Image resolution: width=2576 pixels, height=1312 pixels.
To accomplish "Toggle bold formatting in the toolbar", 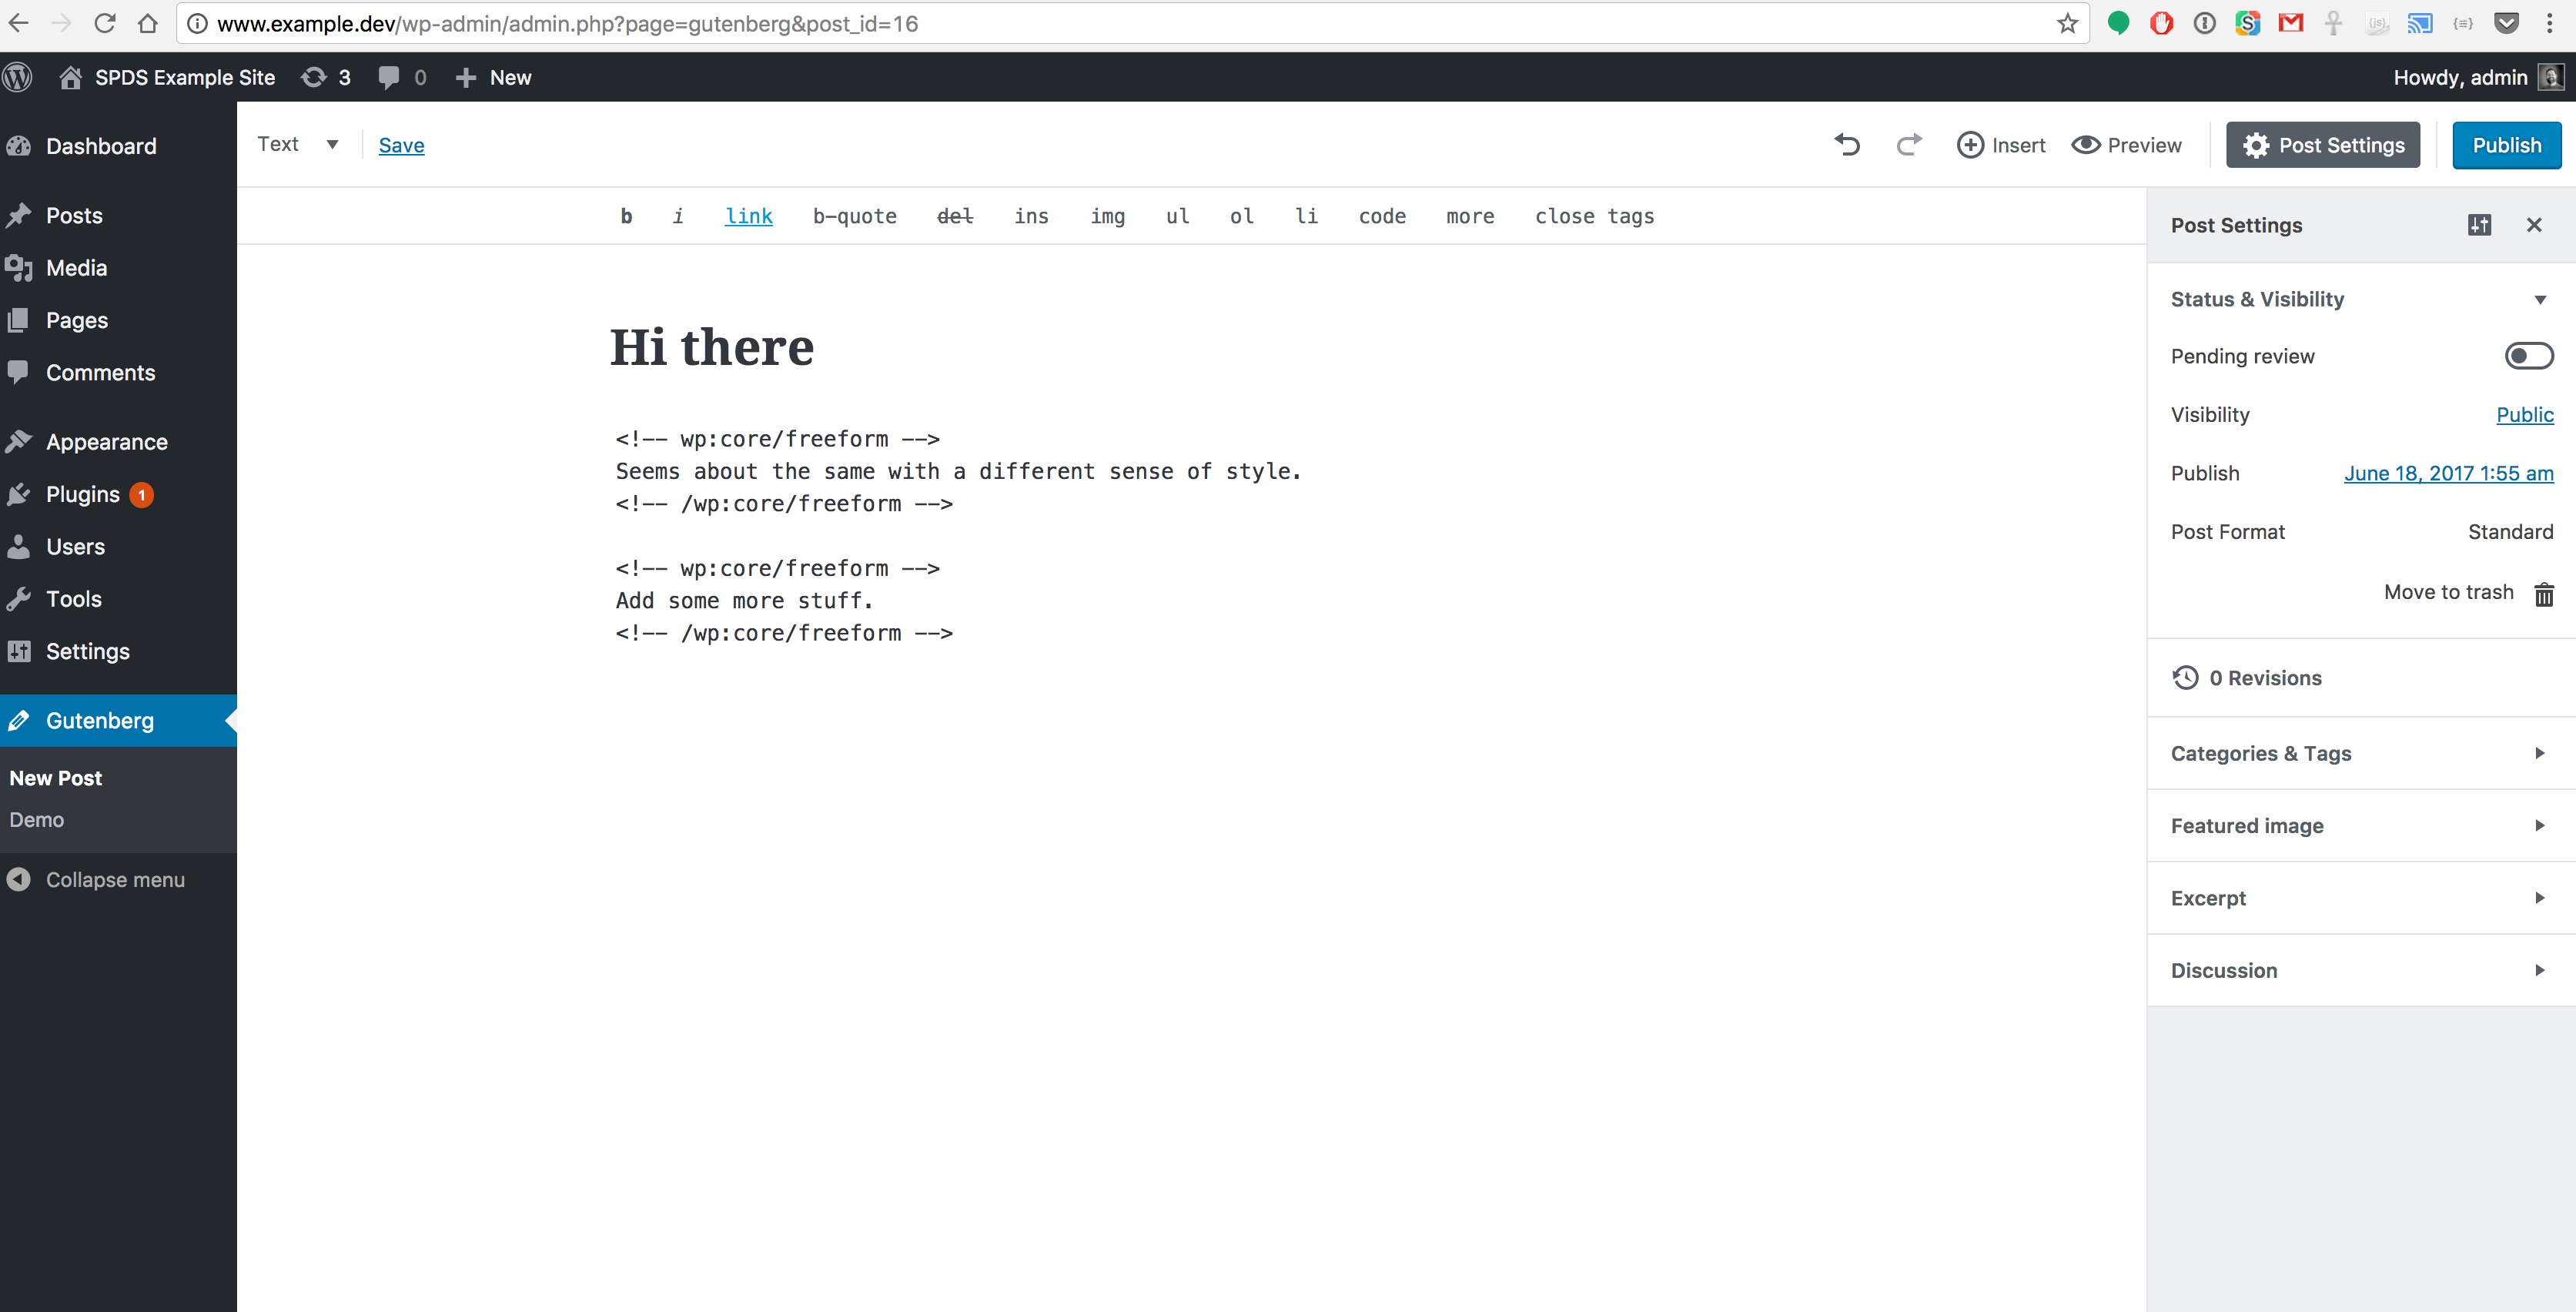I will pos(627,216).
